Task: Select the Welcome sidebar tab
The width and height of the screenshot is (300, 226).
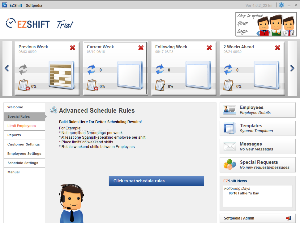Action: [x=24, y=107]
